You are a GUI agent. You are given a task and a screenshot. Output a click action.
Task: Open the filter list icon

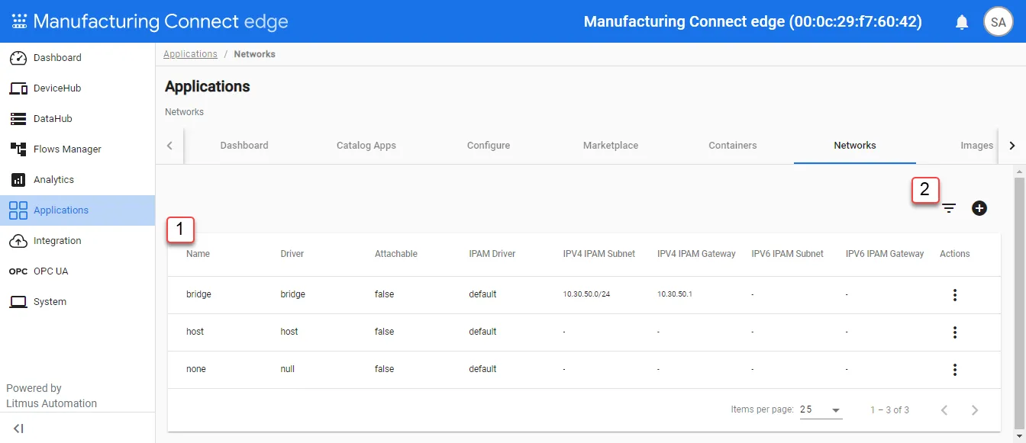(x=949, y=208)
